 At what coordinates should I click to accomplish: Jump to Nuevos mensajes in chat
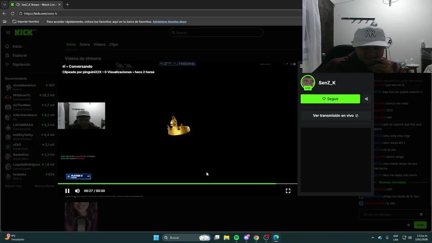pos(392,182)
